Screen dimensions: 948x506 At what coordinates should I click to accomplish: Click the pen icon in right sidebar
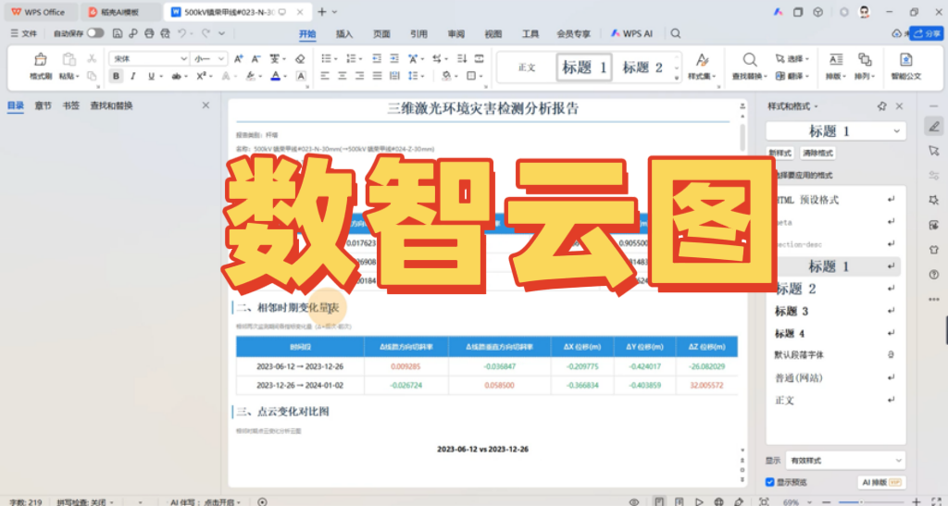[x=934, y=126]
